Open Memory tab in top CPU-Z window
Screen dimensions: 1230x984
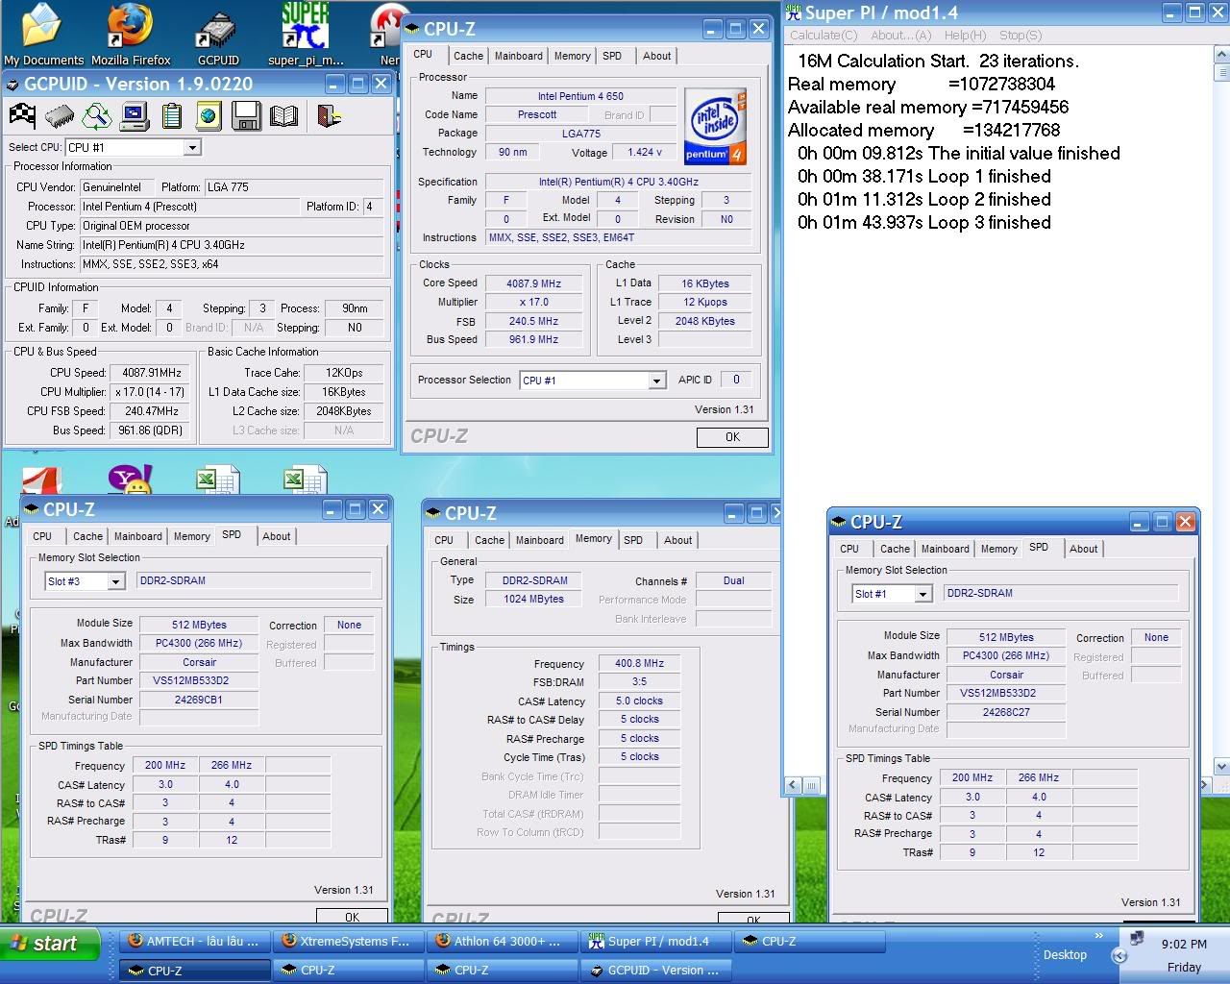click(x=572, y=56)
